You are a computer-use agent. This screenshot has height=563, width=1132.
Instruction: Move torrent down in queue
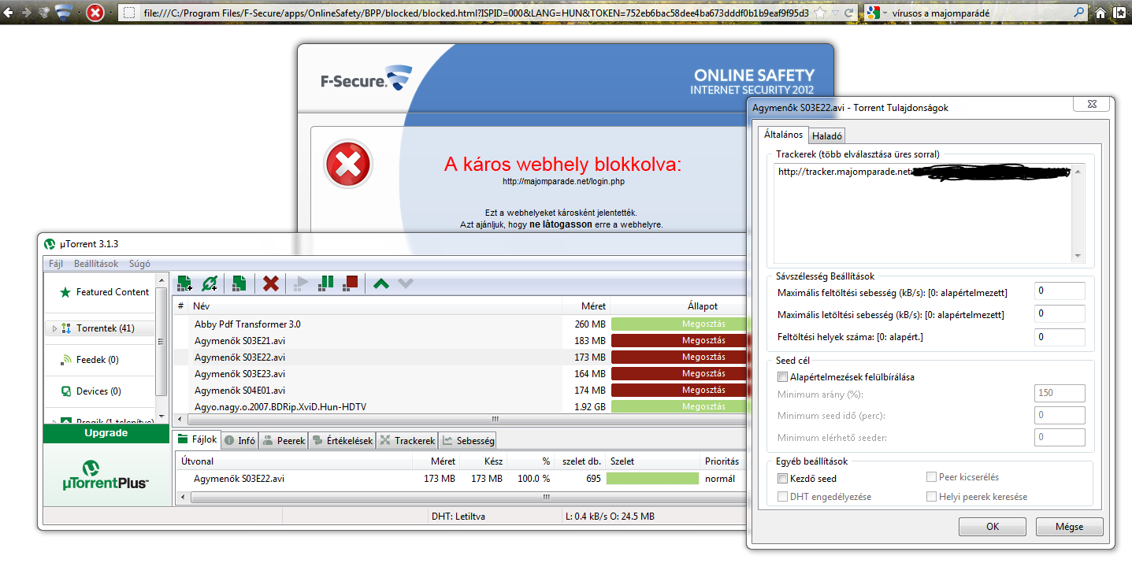click(x=405, y=283)
